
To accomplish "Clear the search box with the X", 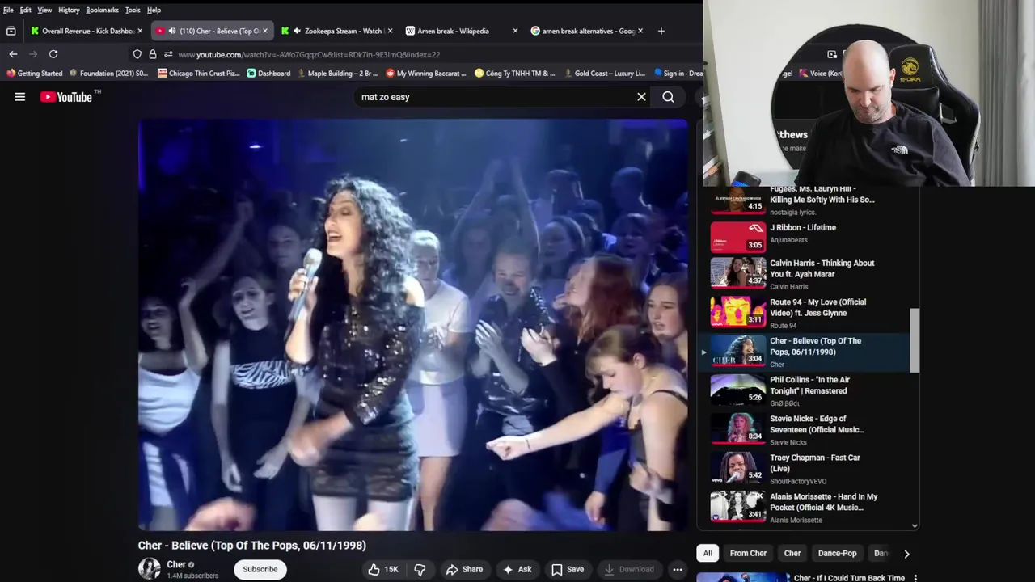I will (x=641, y=97).
